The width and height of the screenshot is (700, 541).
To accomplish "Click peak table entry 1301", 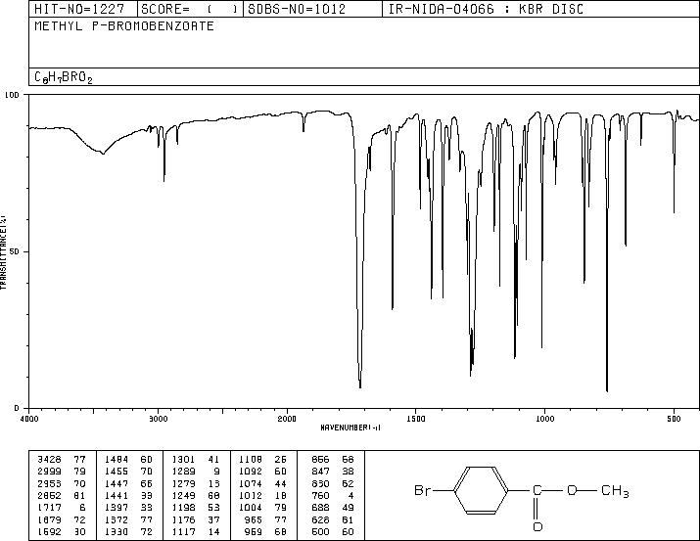I will coord(183,460).
